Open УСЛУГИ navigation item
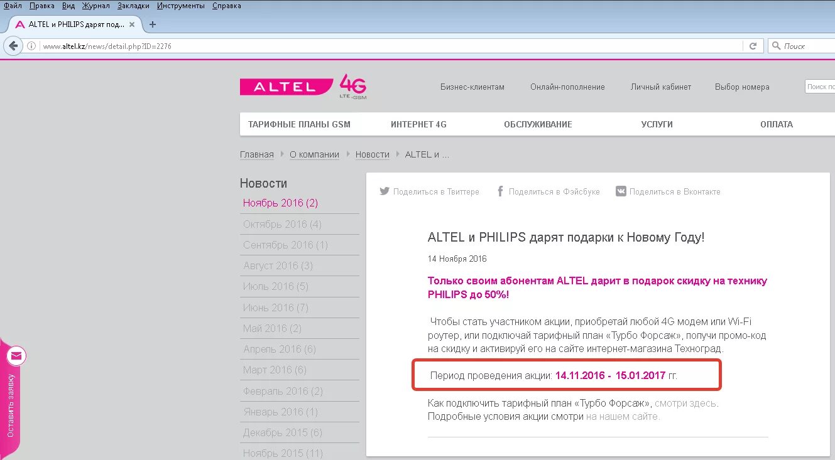This screenshot has width=835, height=460. click(x=657, y=124)
